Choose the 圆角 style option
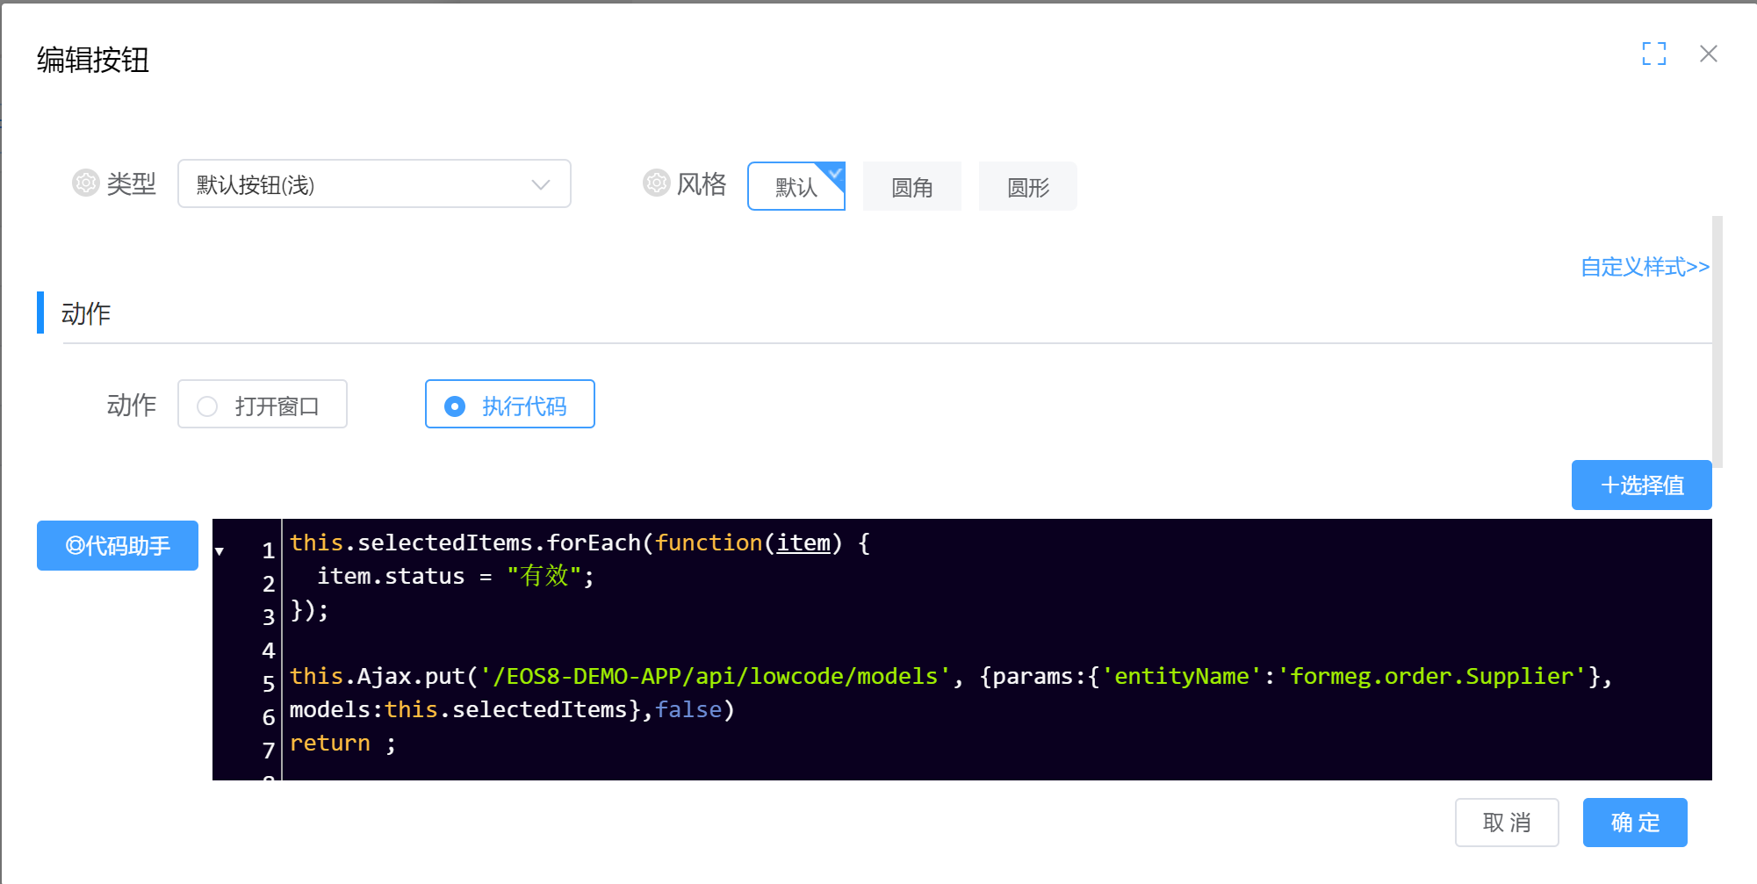Screen dimensions: 1757x884 911,186
